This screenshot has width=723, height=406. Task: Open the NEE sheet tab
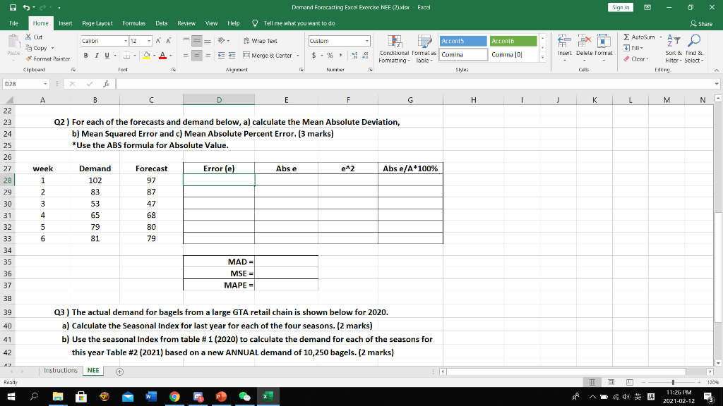point(92,369)
